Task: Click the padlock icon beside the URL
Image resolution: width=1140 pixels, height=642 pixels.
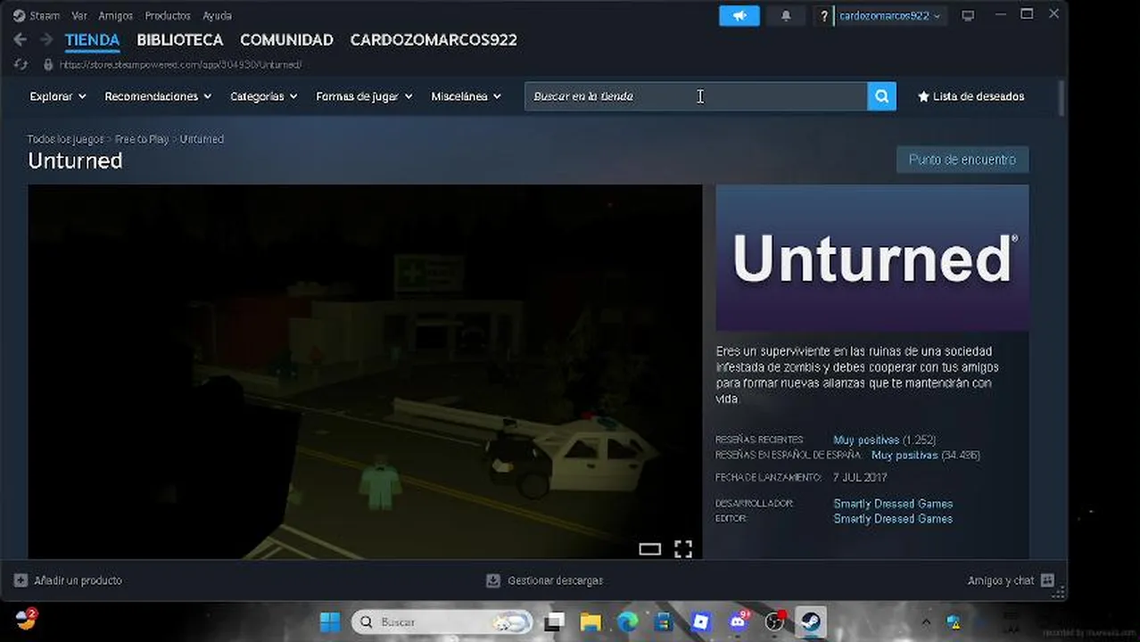Action: (x=48, y=64)
